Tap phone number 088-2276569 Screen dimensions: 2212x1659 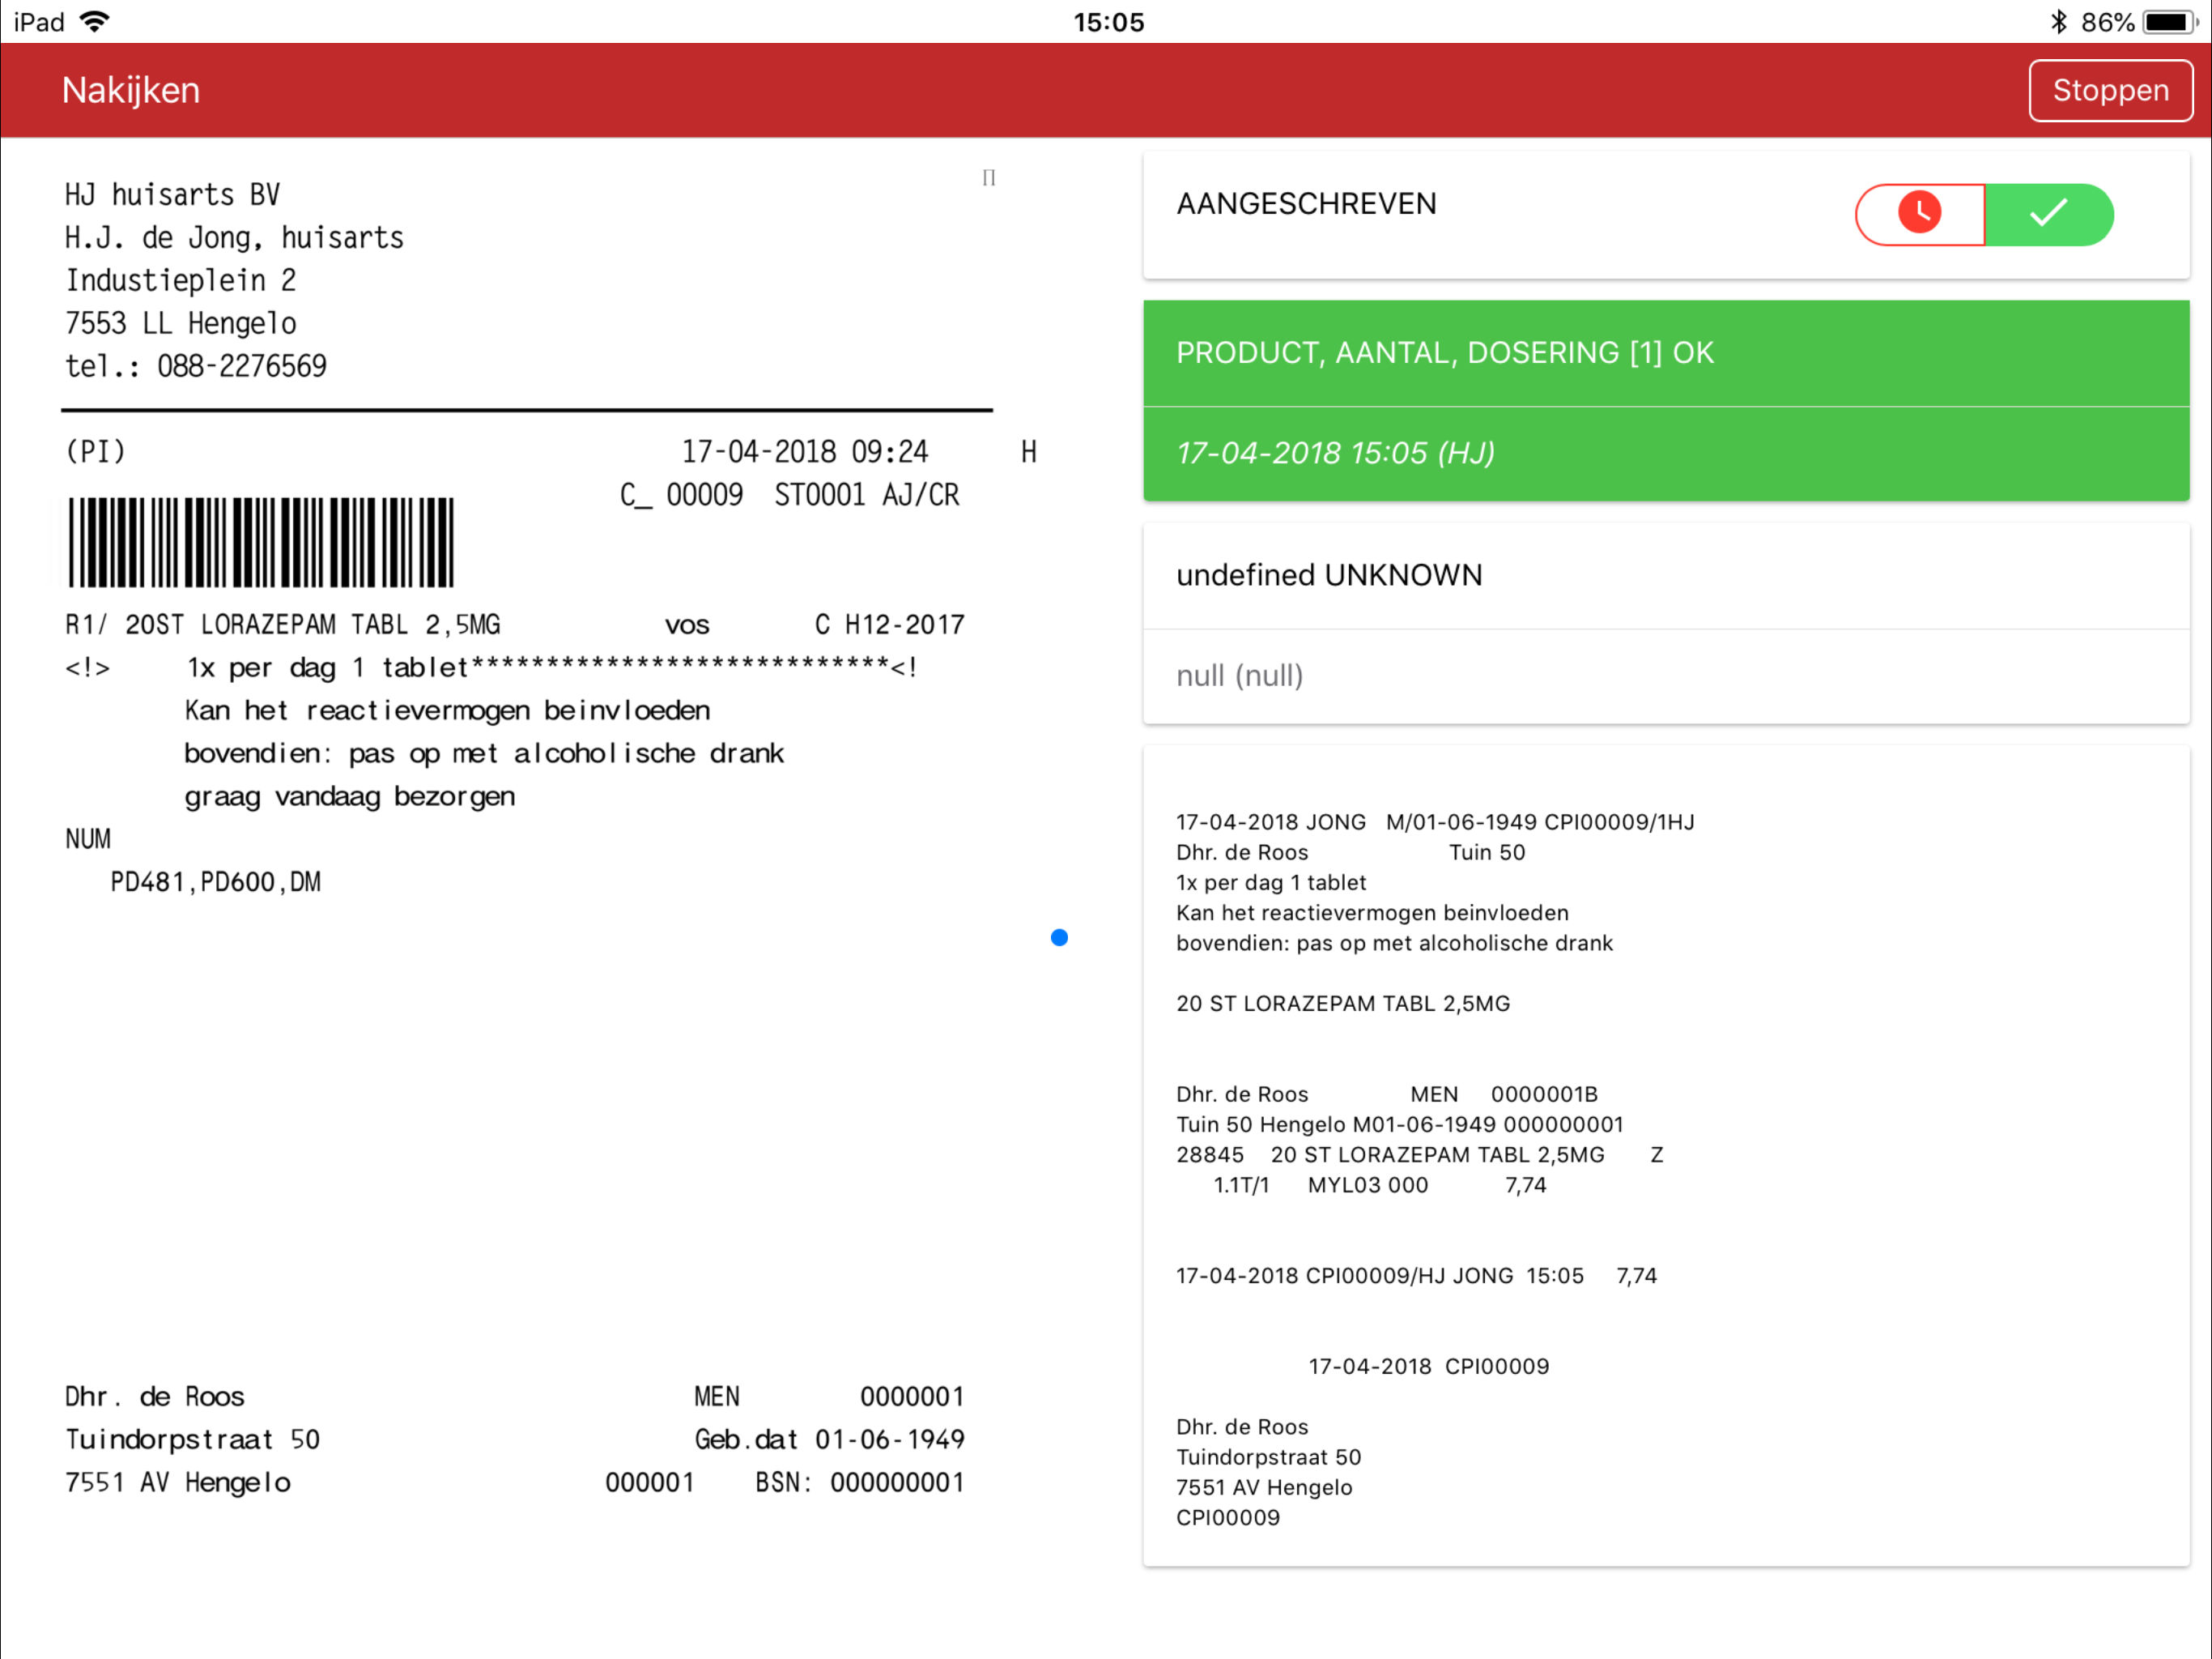click(x=242, y=366)
